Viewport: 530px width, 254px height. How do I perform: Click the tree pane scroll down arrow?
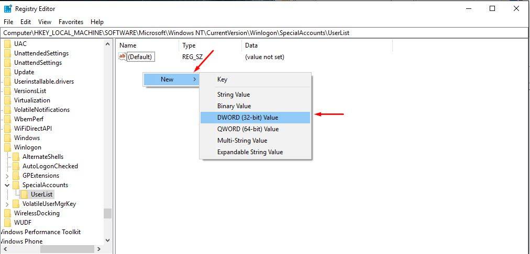[107, 240]
